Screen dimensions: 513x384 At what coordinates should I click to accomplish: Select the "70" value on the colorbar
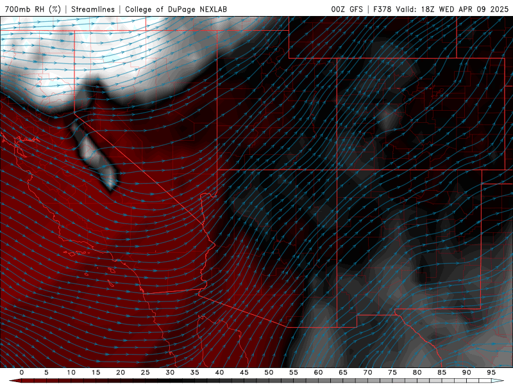[367, 372]
